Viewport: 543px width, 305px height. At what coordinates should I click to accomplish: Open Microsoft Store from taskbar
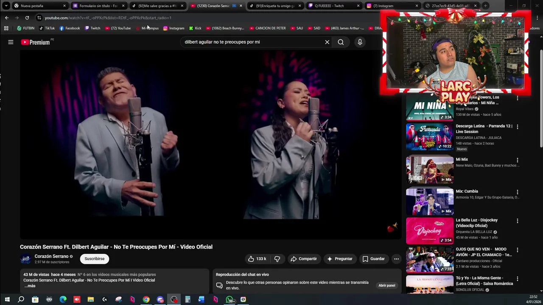35,299
